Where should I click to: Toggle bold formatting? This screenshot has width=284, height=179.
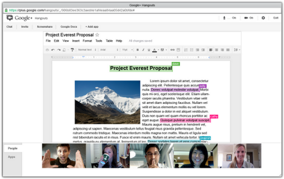click(137, 50)
